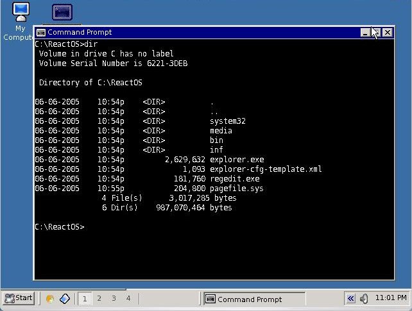Screen dimensions: 412x311
Task: Click the '4 File(s)' summary text
Action: [122, 198]
